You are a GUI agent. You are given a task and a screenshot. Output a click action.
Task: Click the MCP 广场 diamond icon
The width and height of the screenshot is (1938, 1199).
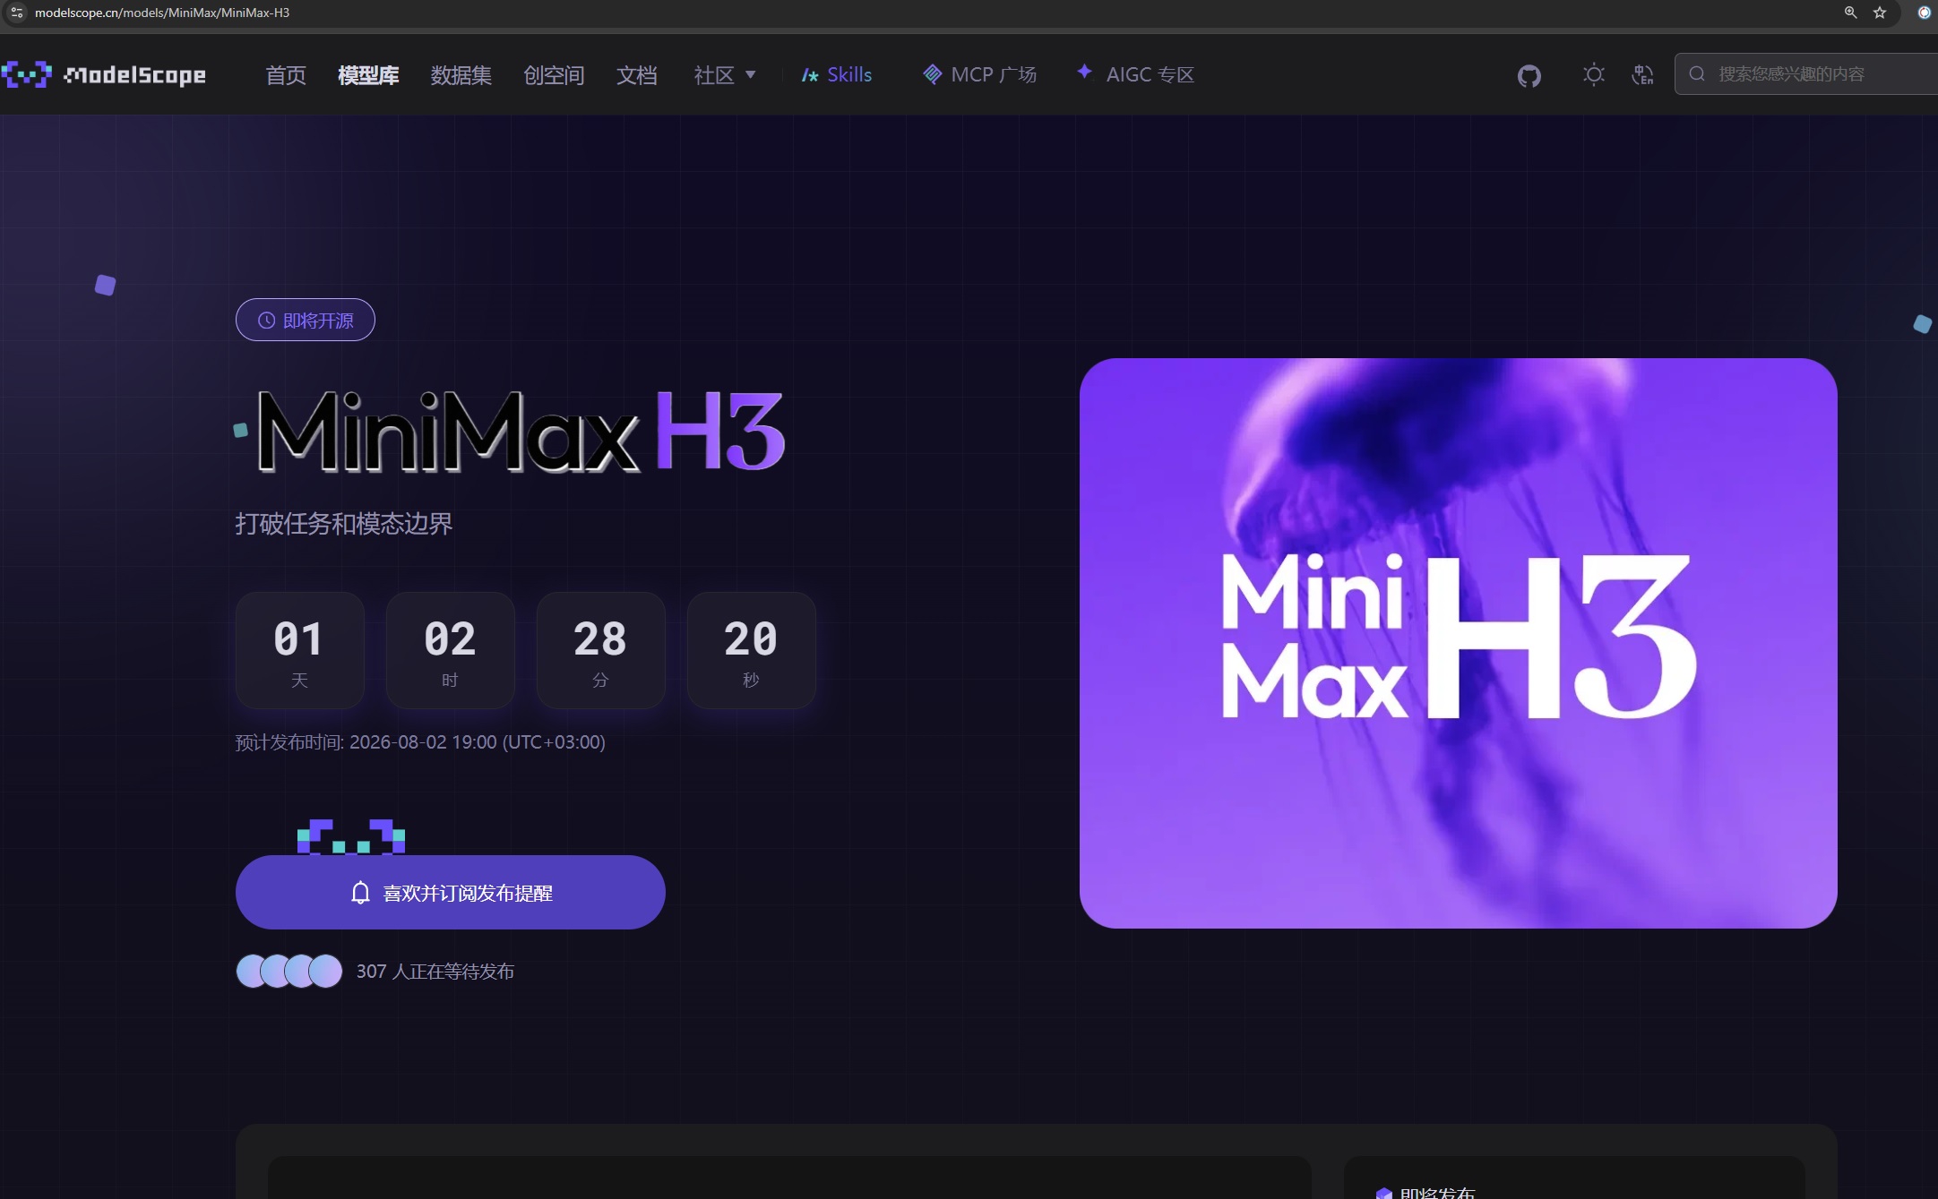coord(932,74)
